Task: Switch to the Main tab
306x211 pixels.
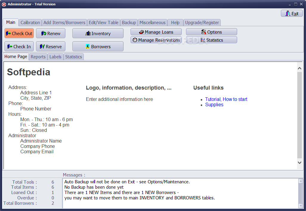Action: coord(11,22)
